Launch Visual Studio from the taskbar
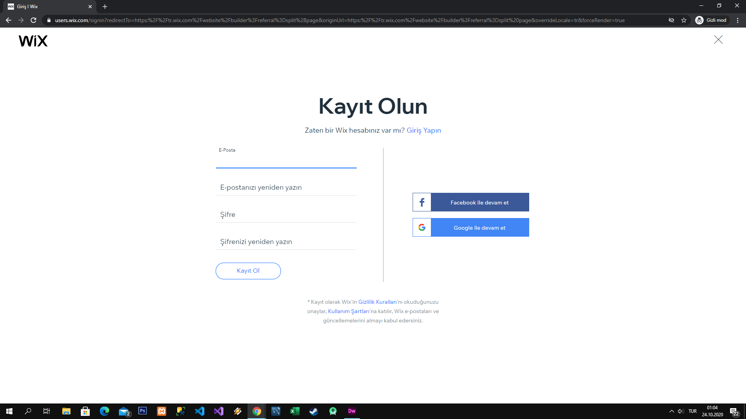The height and width of the screenshot is (419, 746). tap(219, 411)
